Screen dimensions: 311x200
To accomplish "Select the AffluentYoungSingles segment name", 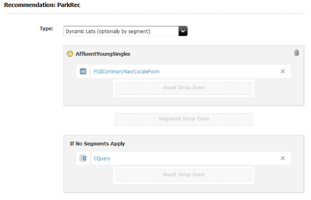I will [x=103, y=54].
